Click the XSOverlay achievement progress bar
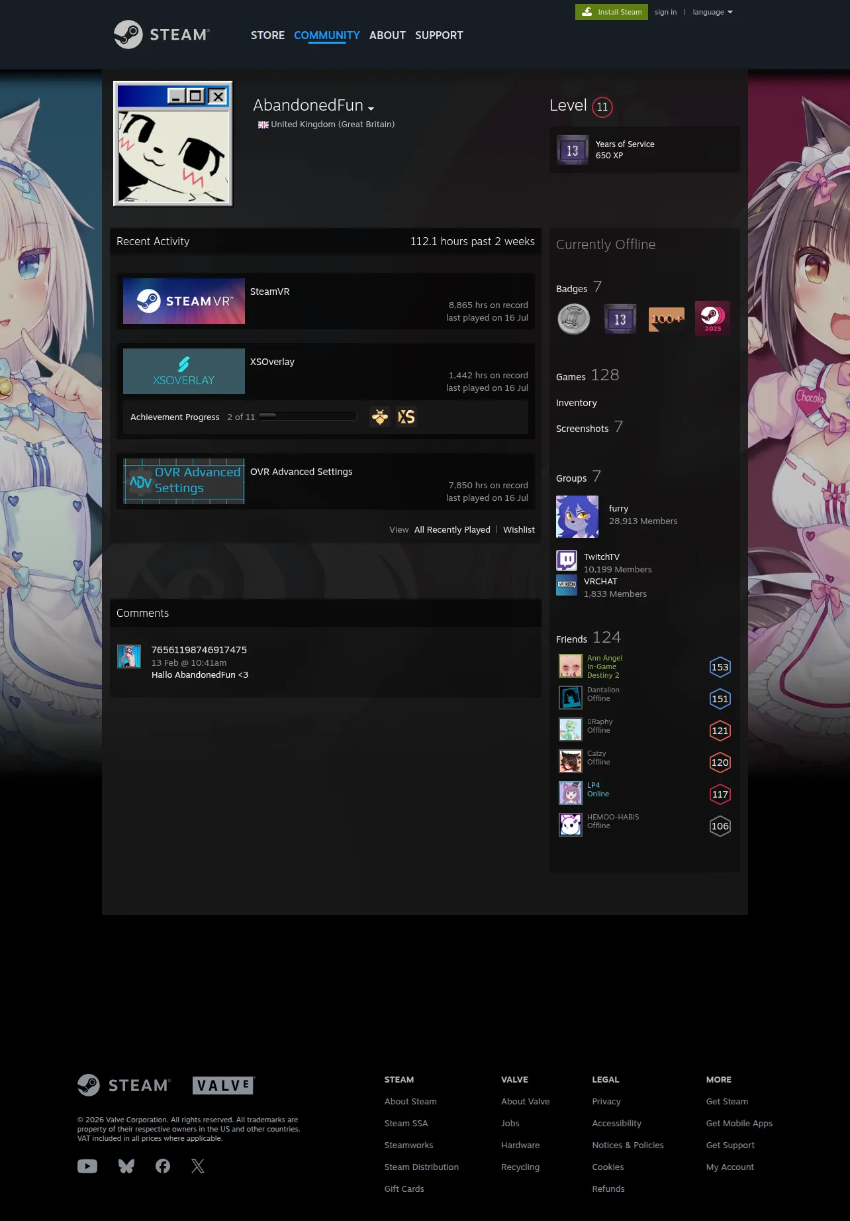 click(x=307, y=417)
